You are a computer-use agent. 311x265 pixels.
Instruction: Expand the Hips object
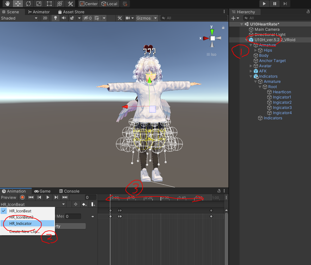point(255,50)
